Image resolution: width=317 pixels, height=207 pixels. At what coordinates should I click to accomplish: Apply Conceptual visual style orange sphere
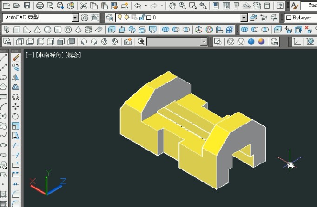coord(262,42)
